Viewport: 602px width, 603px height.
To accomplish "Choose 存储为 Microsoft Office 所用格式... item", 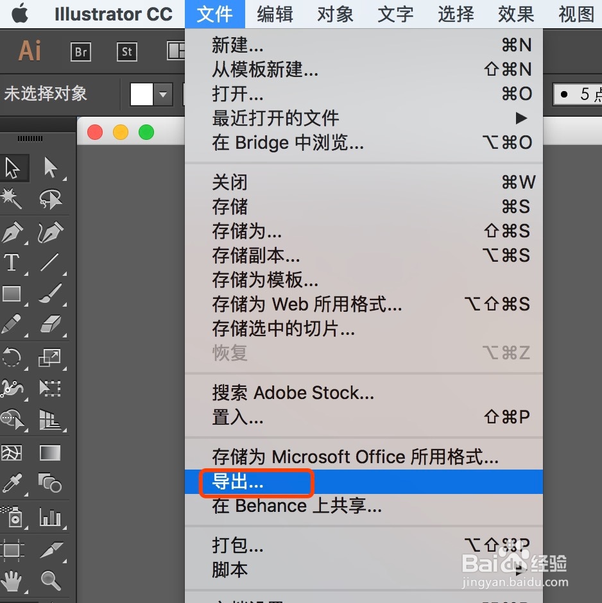I will click(x=364, y=457).
